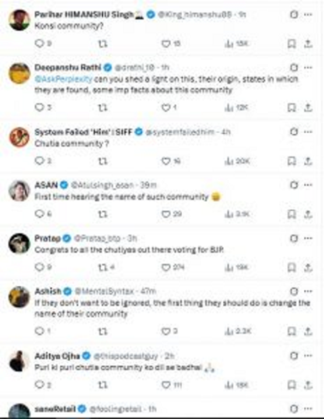
Task: Click Deepanshu Rathi's profile avatar
Action: pyautogui.click(x=19, y=73)
